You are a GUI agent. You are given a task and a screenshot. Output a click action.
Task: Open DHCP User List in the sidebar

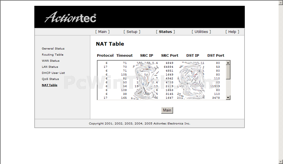point(53,73)
